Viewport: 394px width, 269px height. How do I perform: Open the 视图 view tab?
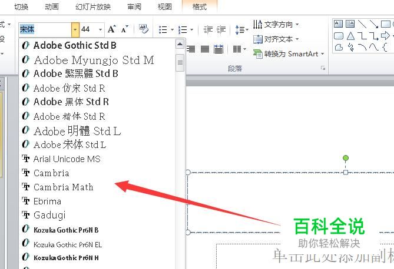click(164, 7)
